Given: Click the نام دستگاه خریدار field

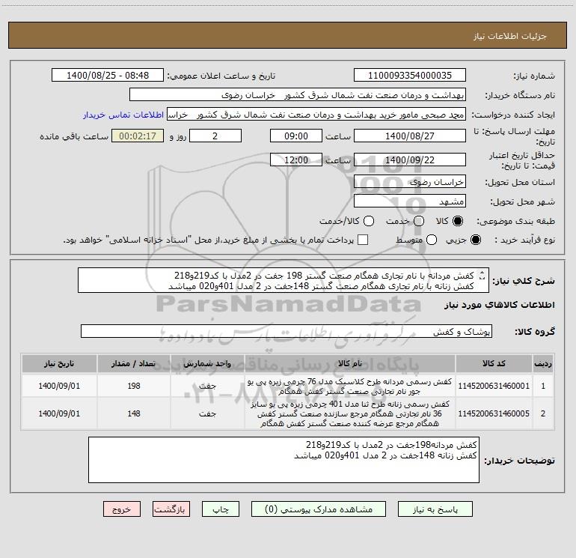Looking at the screenshot, I should (298, 94).
